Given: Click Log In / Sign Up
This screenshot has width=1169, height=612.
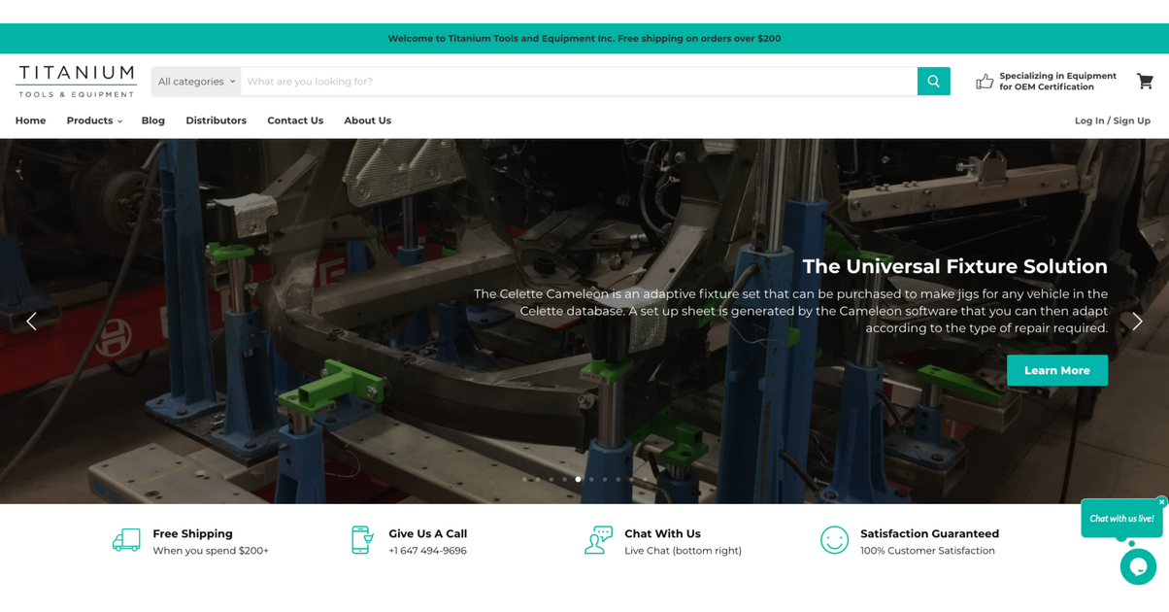Looking at the screenshot, I should (1112, 120).
